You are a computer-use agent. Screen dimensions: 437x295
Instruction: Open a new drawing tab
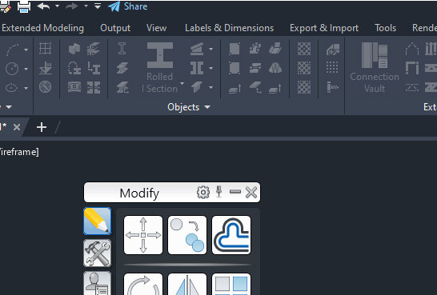pos(42,127)
